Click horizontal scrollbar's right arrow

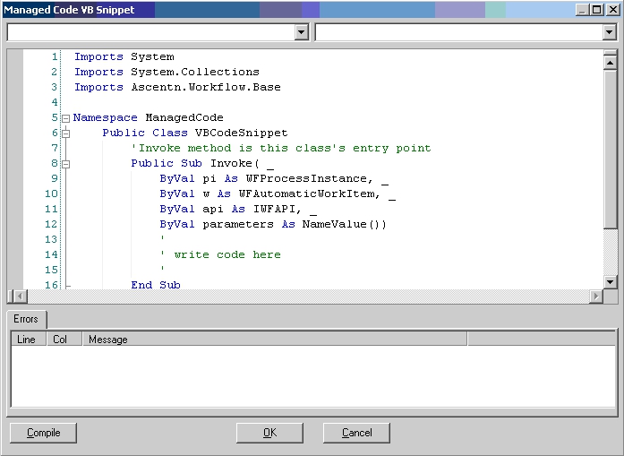click(x=596, y=297)
